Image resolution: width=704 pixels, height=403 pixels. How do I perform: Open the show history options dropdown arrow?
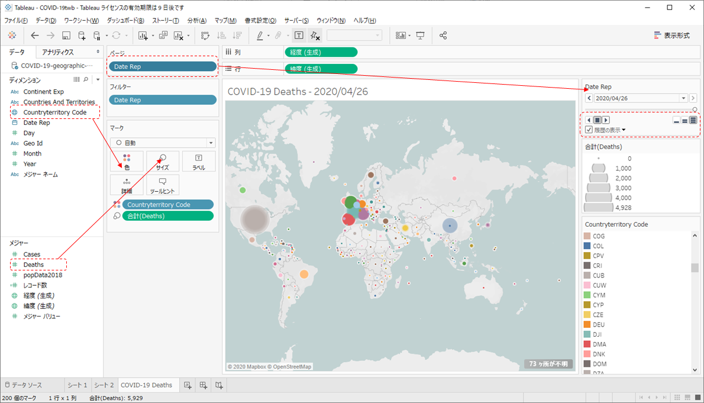click(x=624, y=130)
